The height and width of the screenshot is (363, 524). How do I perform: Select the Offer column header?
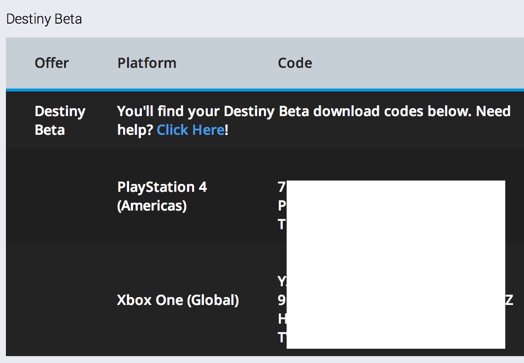coord(52,63)
